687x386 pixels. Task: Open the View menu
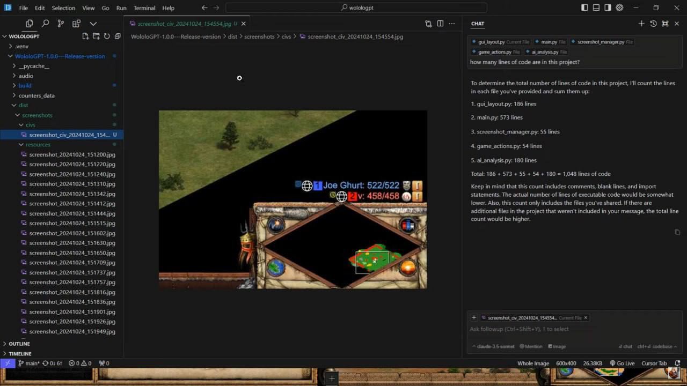[89, 8]
